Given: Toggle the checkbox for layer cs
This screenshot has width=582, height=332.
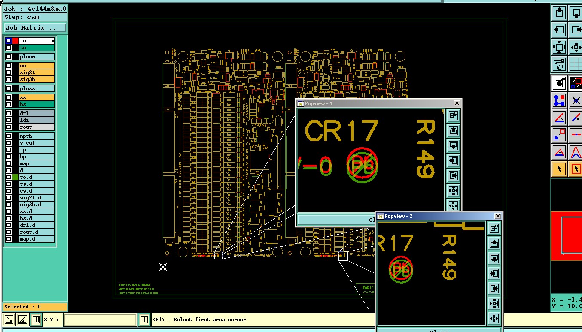Looking at the screenshot, I should click(9, 66).
